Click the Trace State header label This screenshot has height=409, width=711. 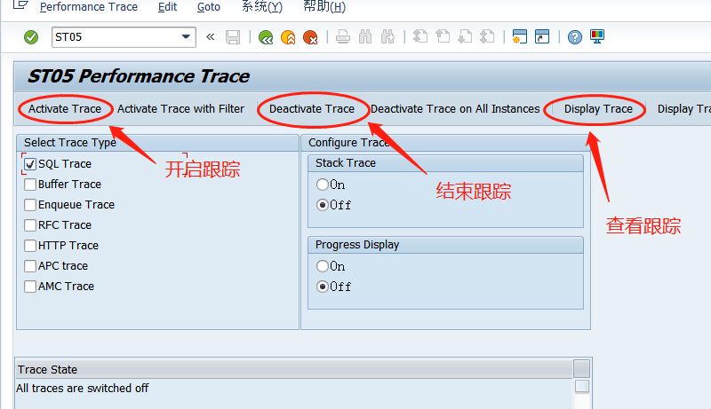47,370
